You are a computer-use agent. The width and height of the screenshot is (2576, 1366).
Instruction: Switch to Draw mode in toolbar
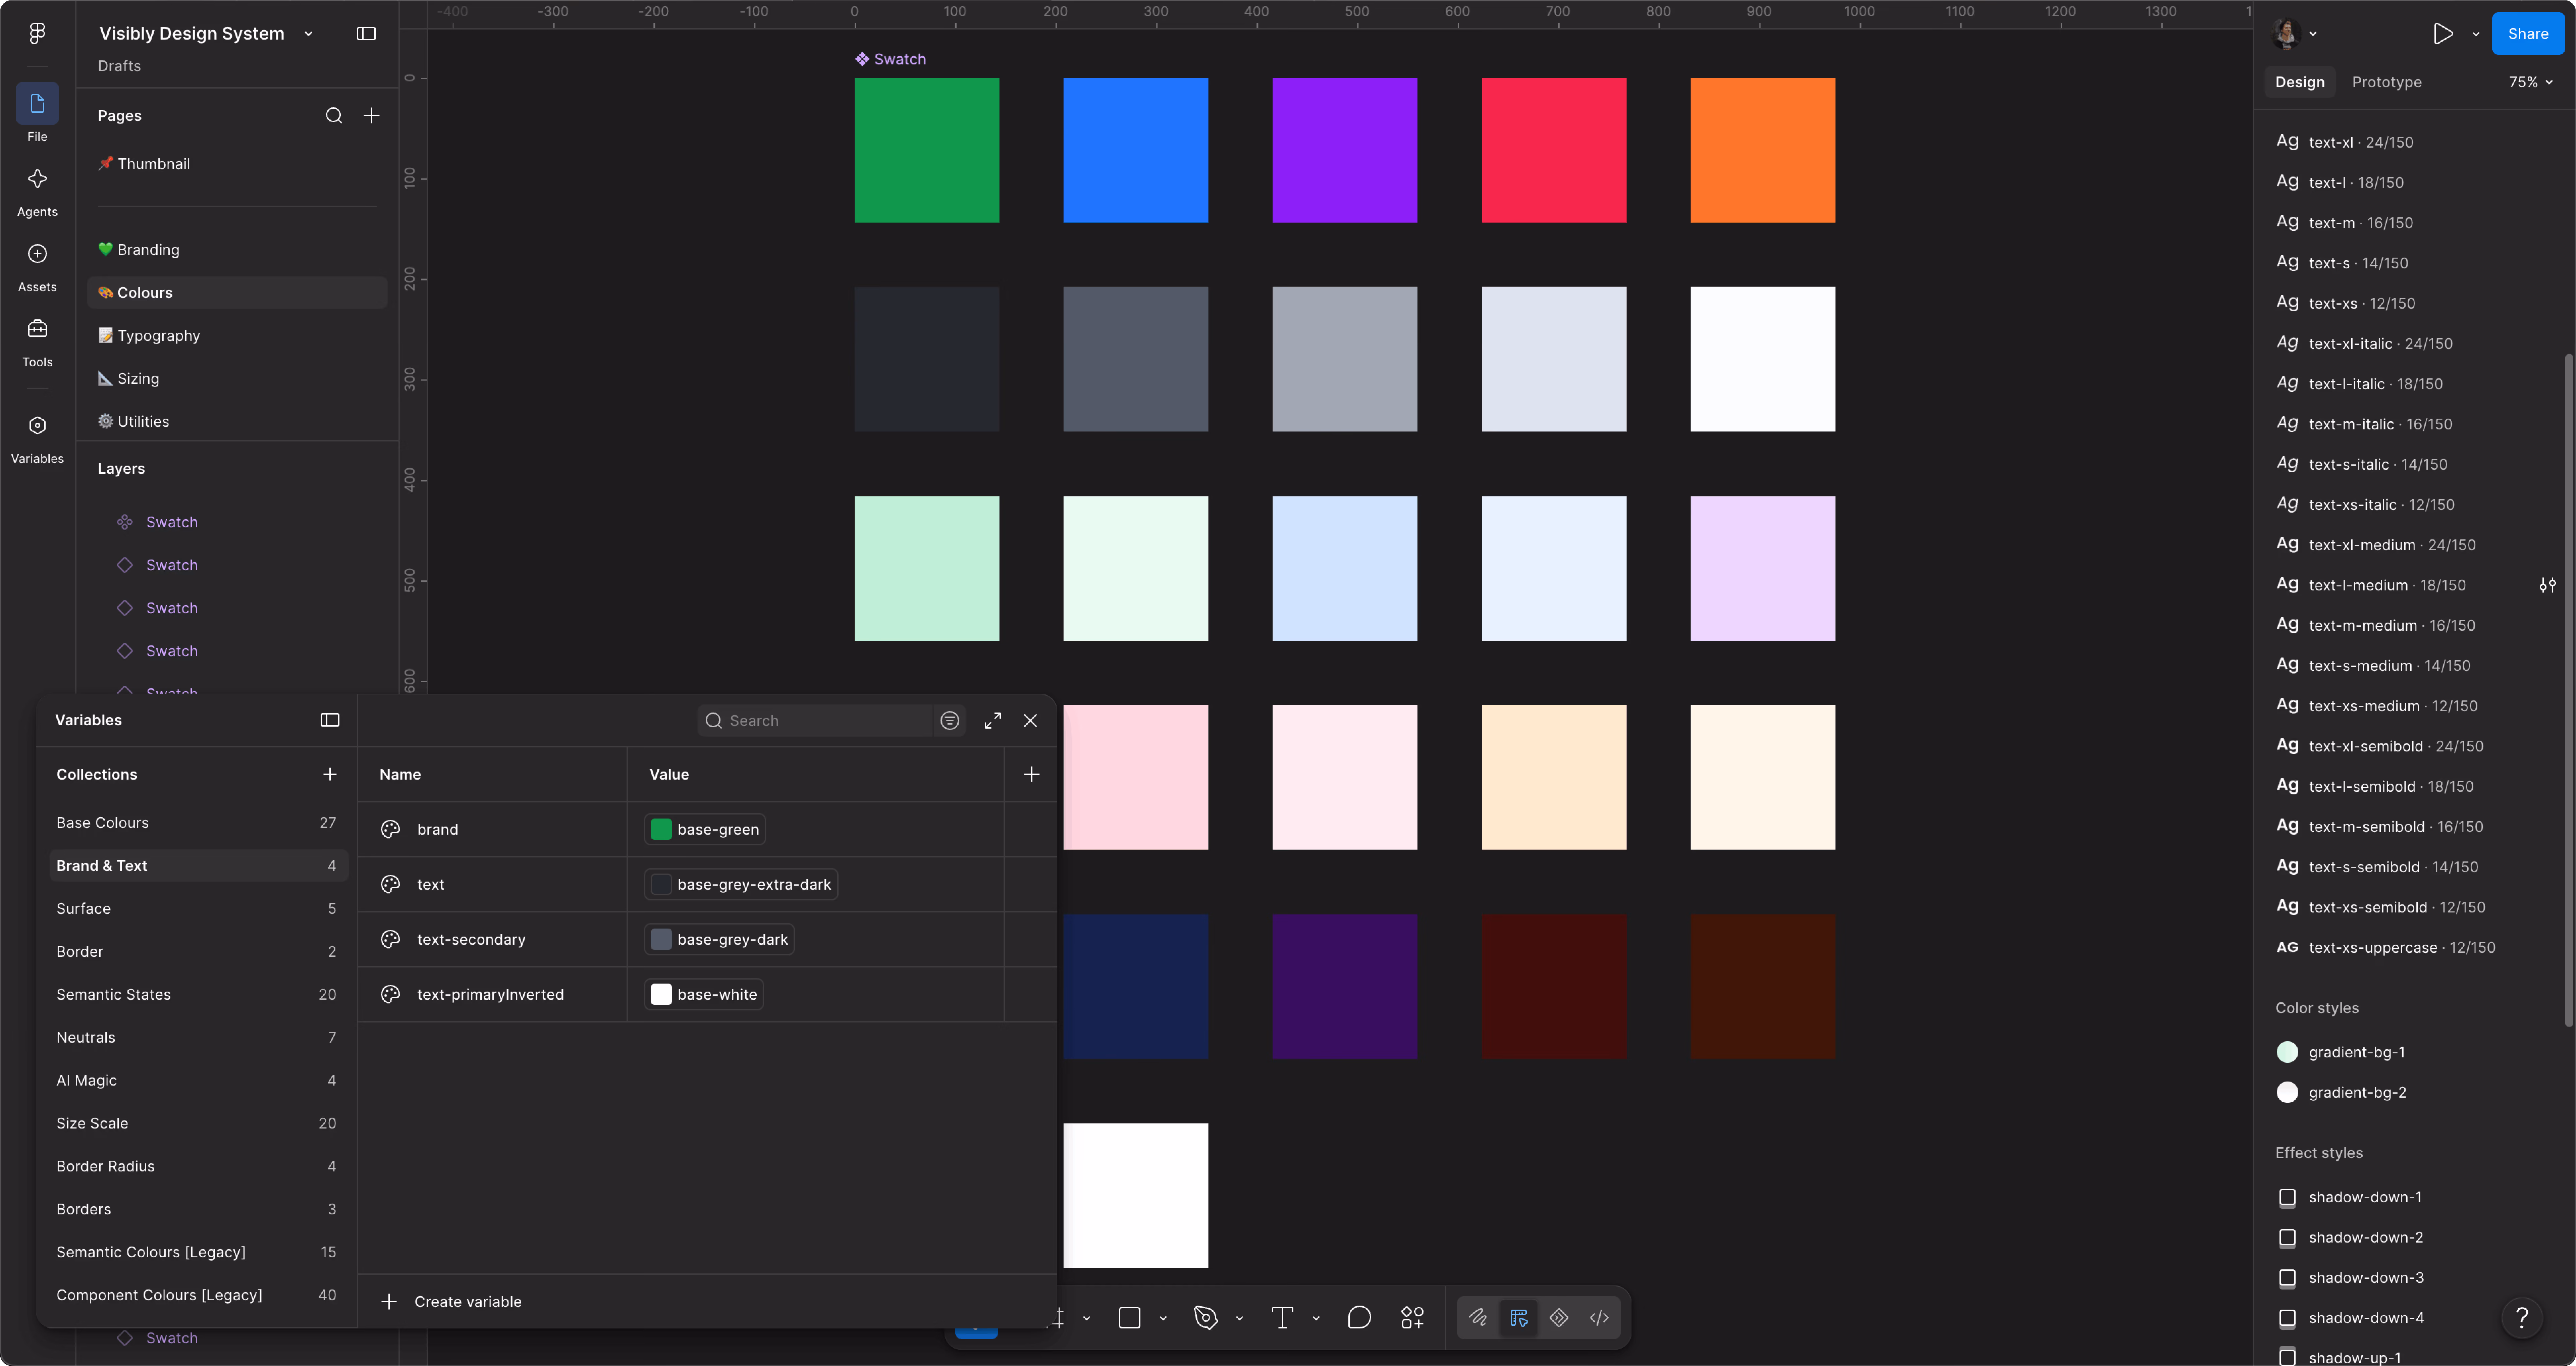[1478, 1318]
